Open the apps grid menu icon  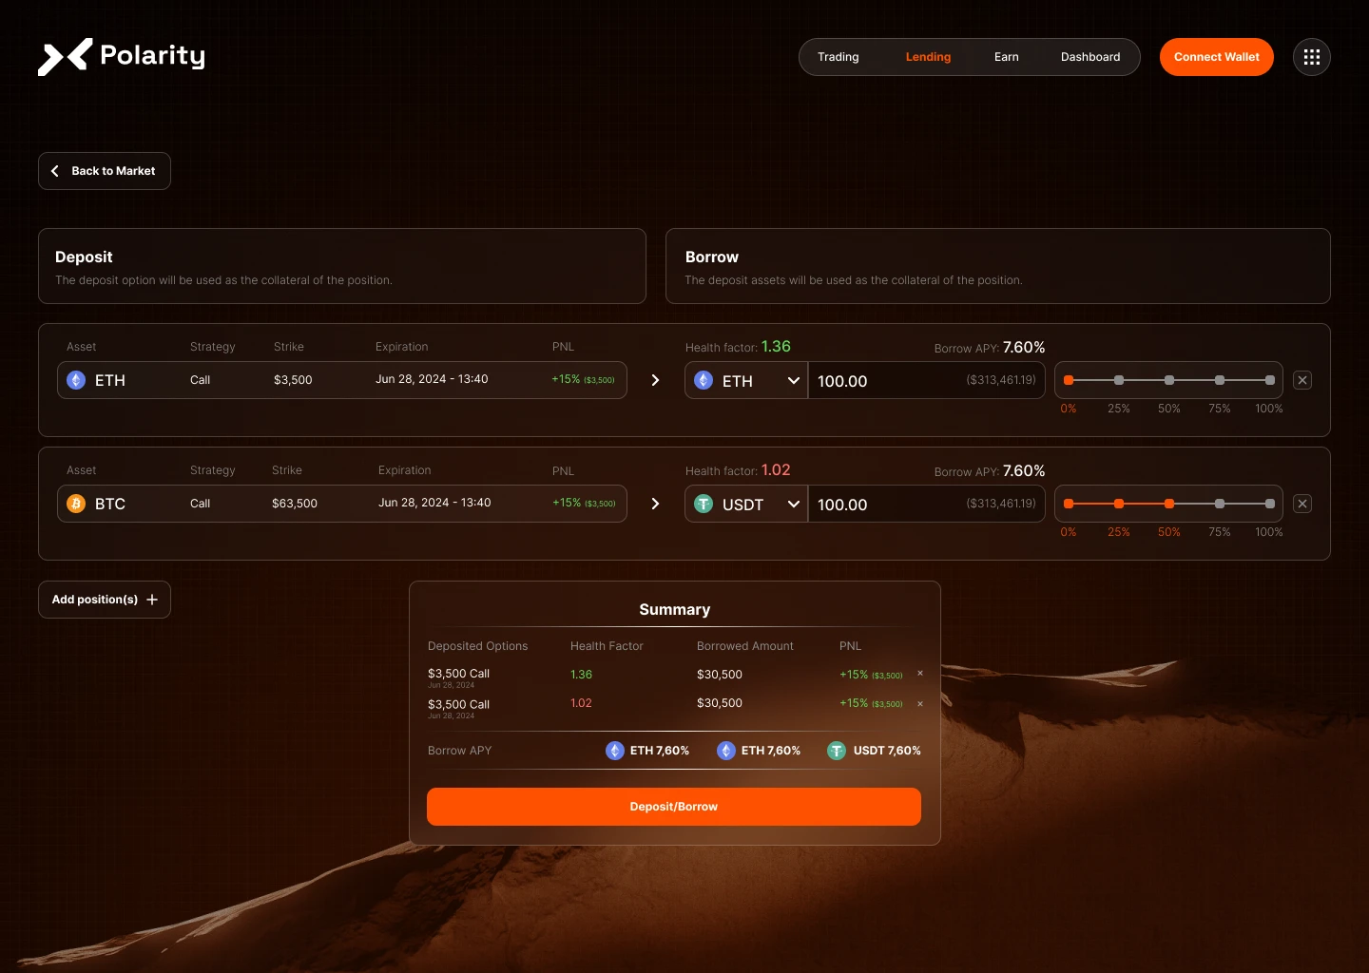point(1312,57)
